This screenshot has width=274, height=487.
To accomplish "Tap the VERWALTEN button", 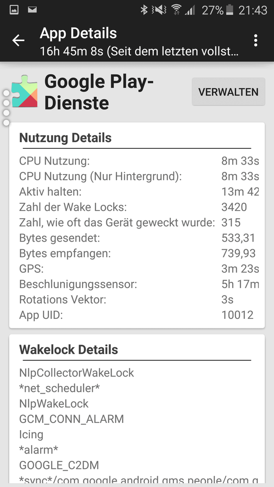I will pos(228,92).
